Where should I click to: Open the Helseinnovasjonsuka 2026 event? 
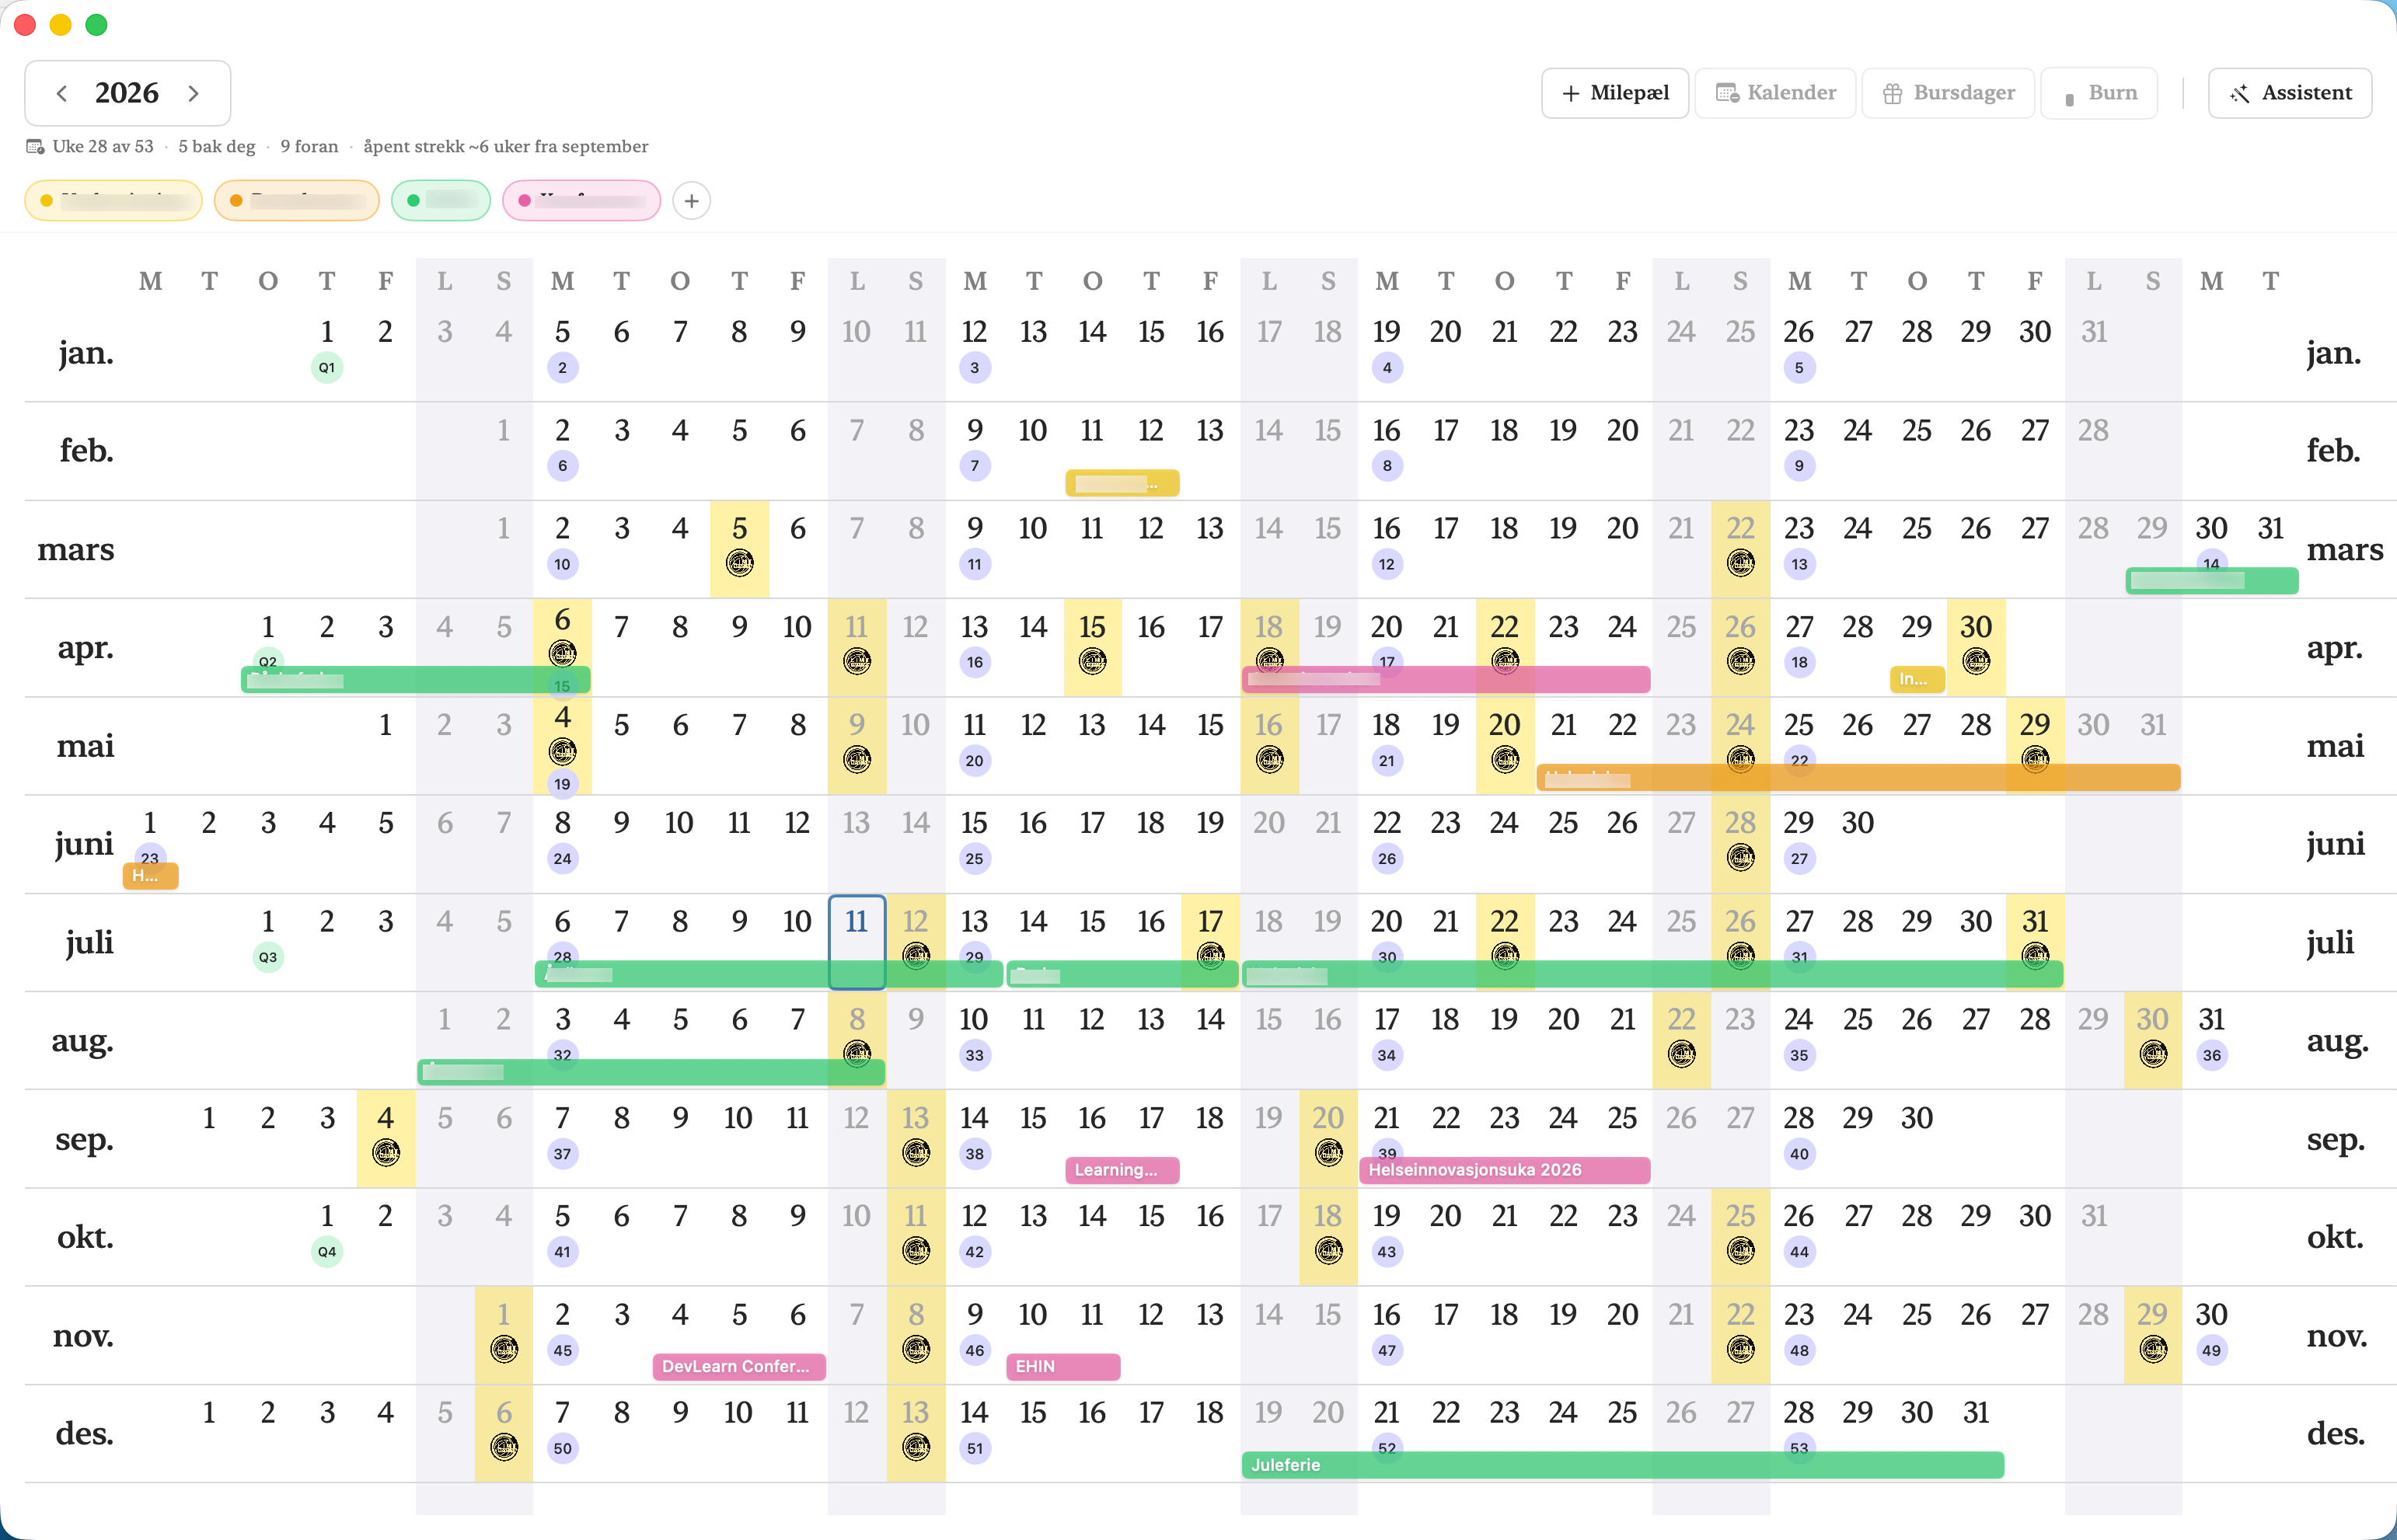(x=1504, y=1170)
